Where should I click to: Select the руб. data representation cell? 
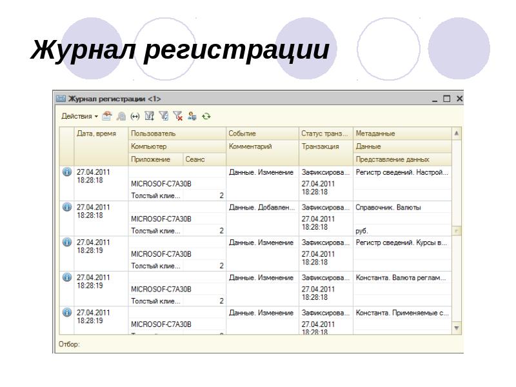[402, 231]
